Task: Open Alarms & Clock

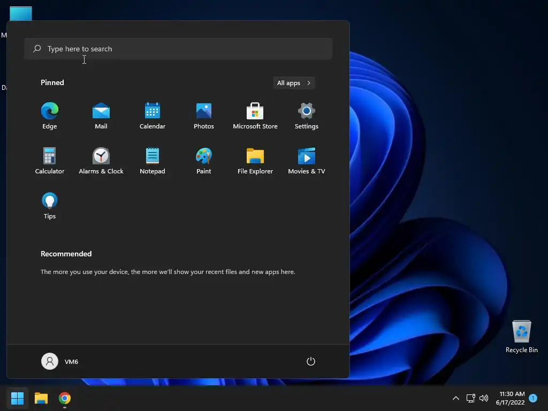Action: coord(101,161)
